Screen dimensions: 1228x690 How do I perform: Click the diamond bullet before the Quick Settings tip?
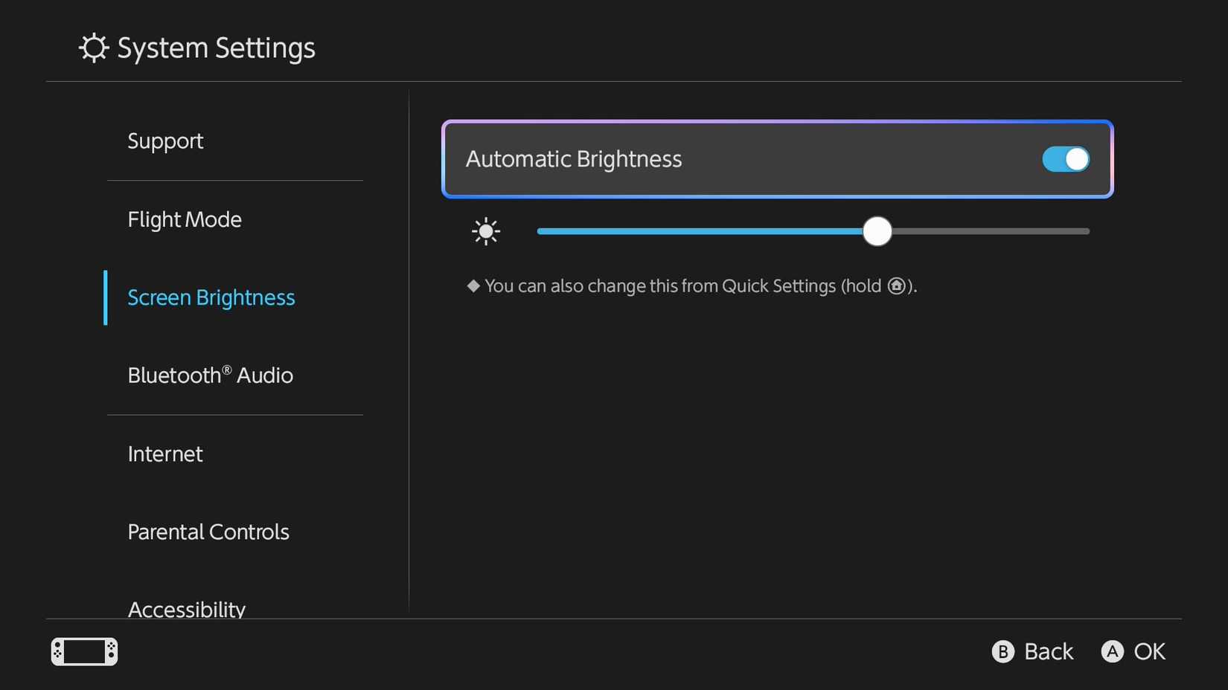(473, 286)
